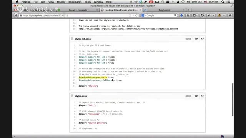
Task: Open the Window menu
Action: [98, 2]
